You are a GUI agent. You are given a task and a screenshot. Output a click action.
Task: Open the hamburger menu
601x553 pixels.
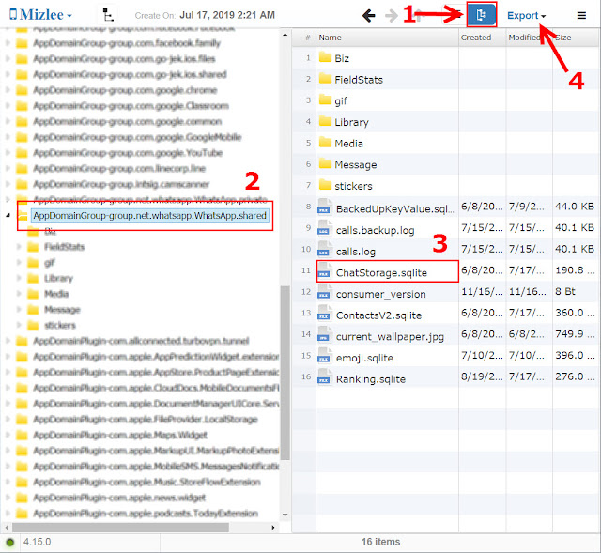[x=581, y=15]
